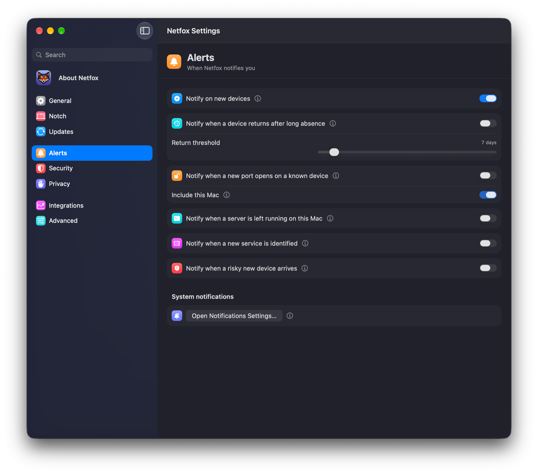Turn off Include this Mac
Screen dimensions: 538x474
coord(488,195)
